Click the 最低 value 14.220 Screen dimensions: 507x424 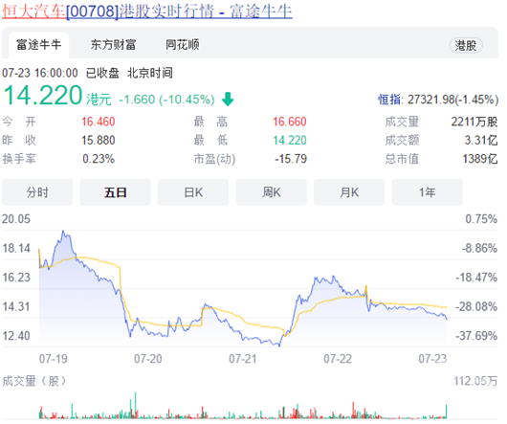[x=290, y=141]
